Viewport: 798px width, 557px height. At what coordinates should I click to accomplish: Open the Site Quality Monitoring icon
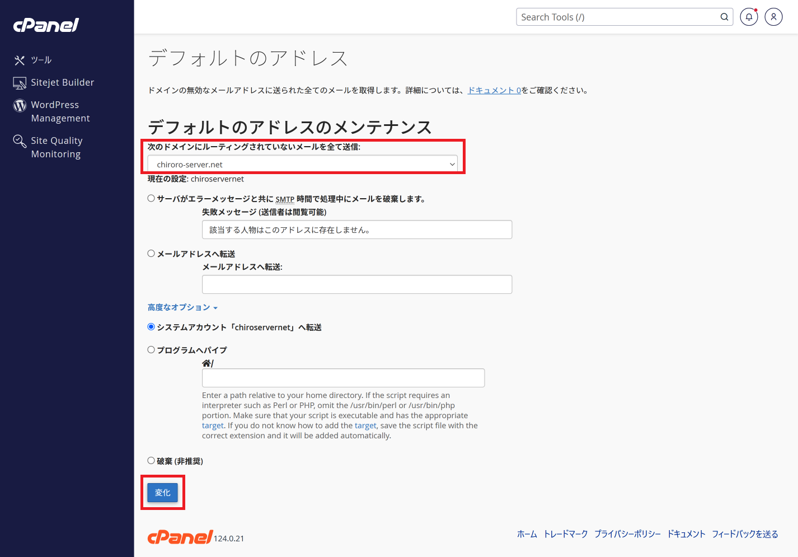(x=20, y=141)
